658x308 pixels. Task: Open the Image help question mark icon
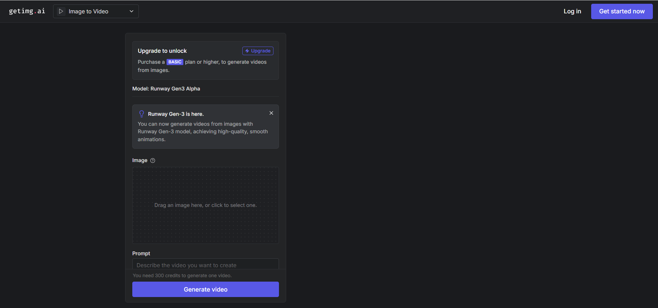tap(153, 160)
